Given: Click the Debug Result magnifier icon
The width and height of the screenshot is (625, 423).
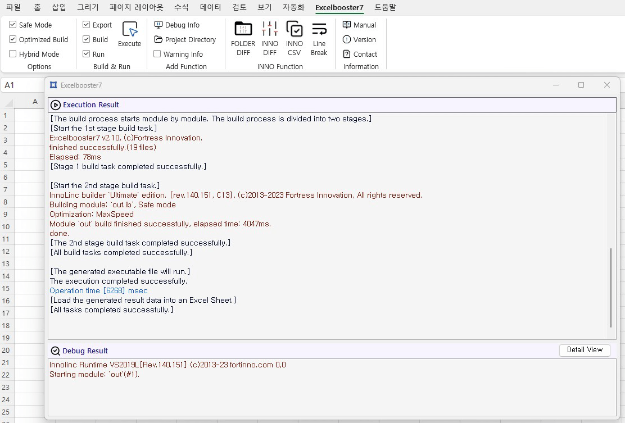Looking at the screenshot, I should 56,351.
